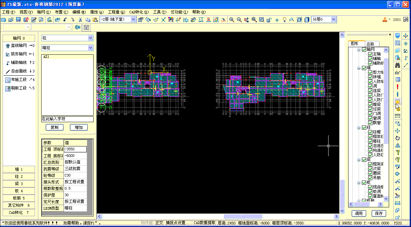Click the format paintbrush icon
Screen dimensions: 411x227
[156, 20]
